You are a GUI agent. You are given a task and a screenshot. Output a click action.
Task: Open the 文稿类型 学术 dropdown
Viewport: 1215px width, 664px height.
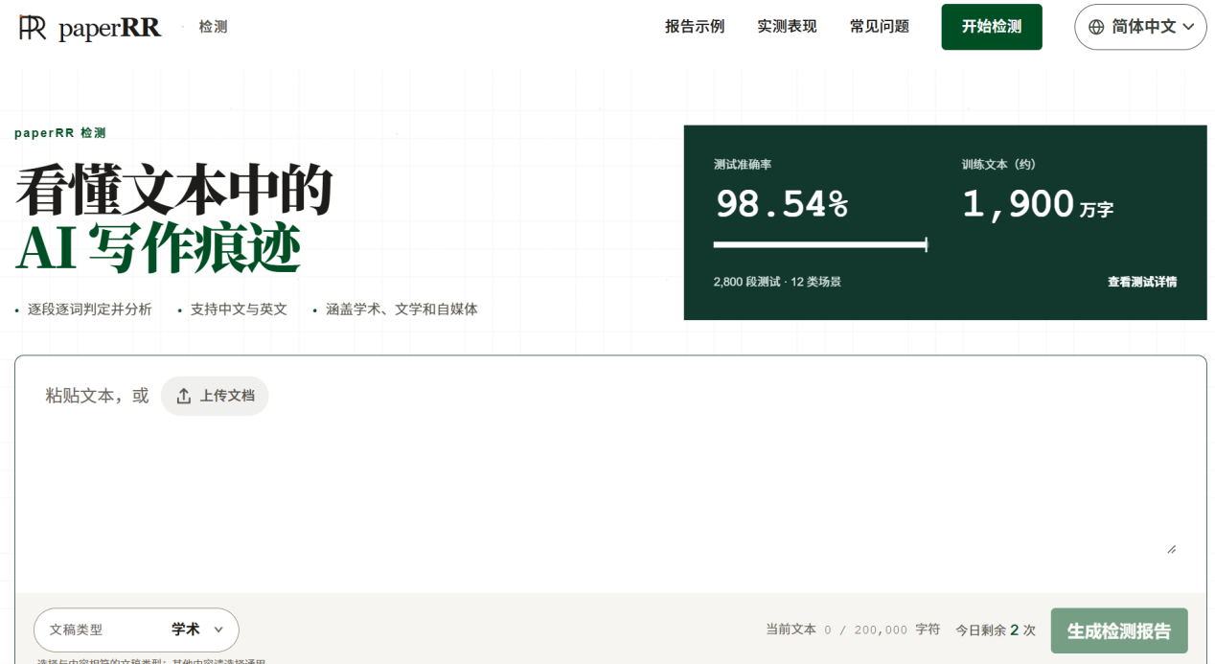click(136, 630)
